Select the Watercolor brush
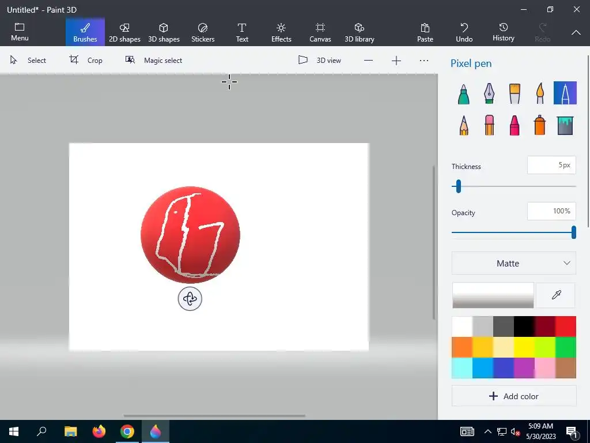Screen dimensions: 590x443 [540, 93]
